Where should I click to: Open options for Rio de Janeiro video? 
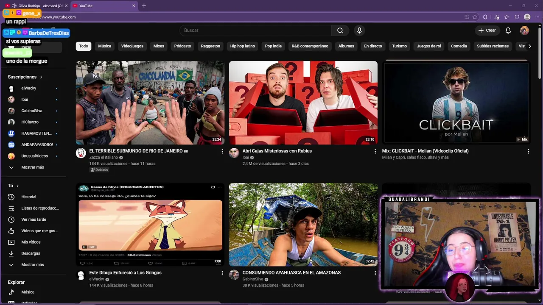tap(222, 151)
